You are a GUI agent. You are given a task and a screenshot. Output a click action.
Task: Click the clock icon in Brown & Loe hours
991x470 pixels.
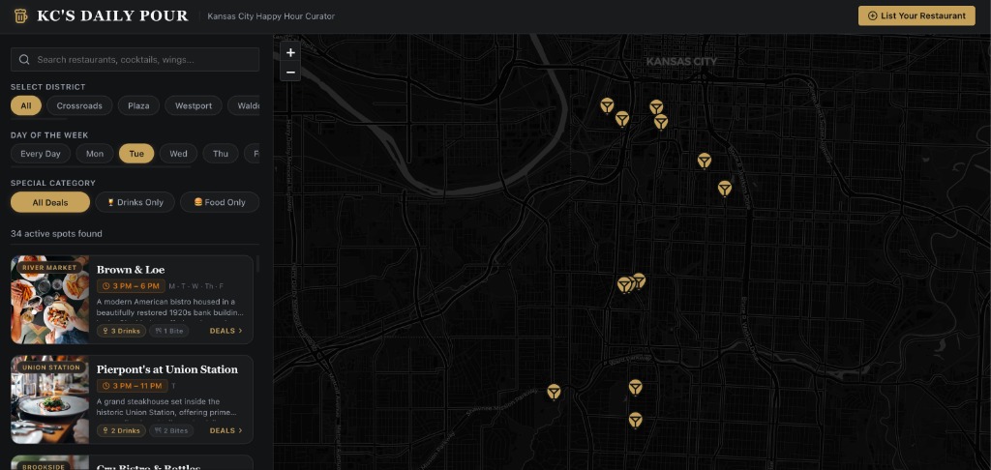[105, 286]
